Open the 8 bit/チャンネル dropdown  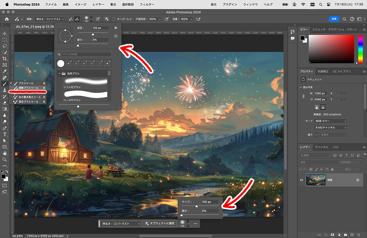tap(330, 127)
